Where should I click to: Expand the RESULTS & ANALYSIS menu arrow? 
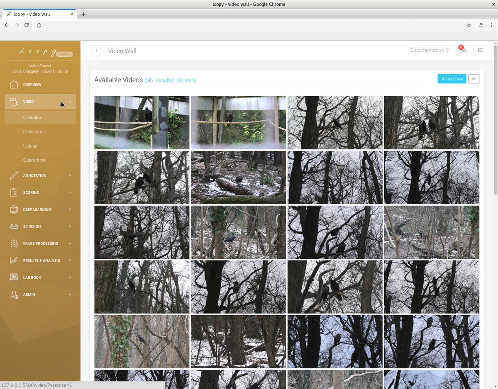click(x=70, y=260)
